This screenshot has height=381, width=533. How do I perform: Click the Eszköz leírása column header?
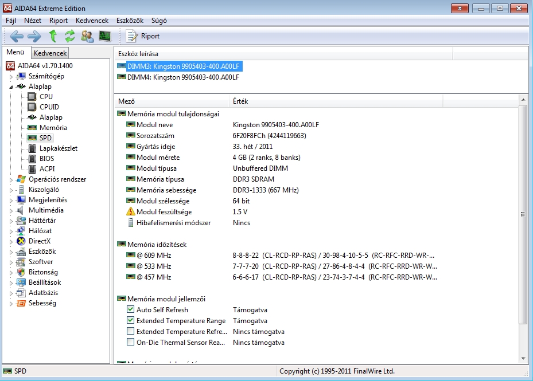tap(283, 54)
